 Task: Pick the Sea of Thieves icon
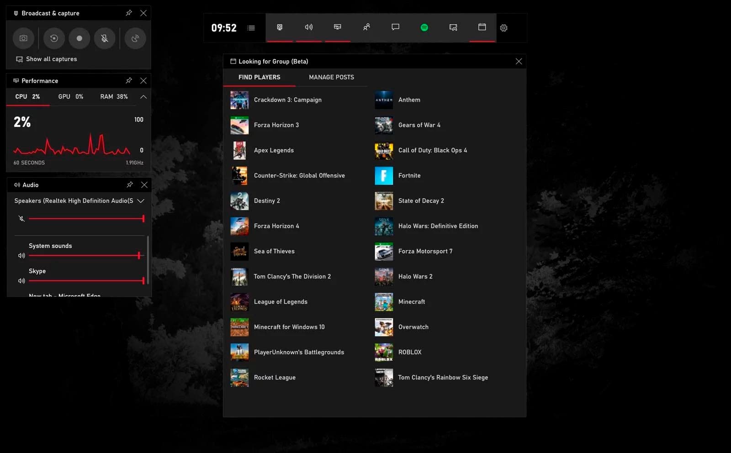click(239, 251)
